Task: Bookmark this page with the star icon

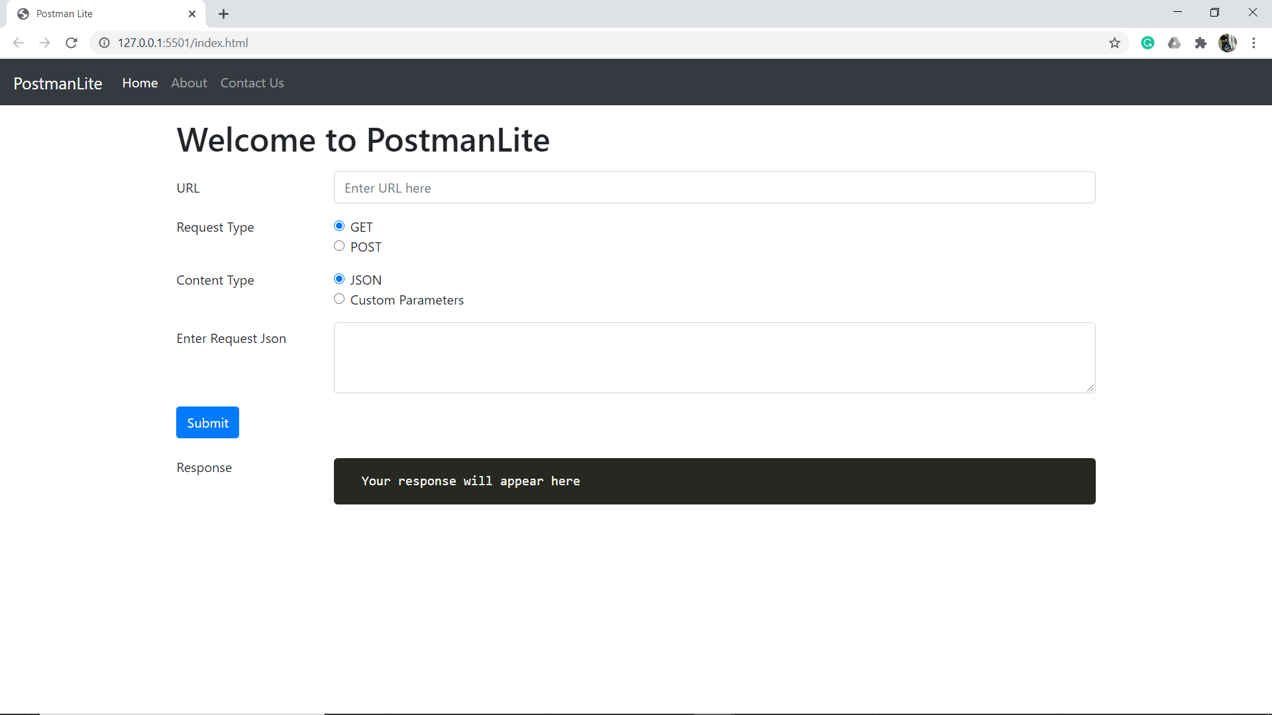Action: coord(1114,43)
